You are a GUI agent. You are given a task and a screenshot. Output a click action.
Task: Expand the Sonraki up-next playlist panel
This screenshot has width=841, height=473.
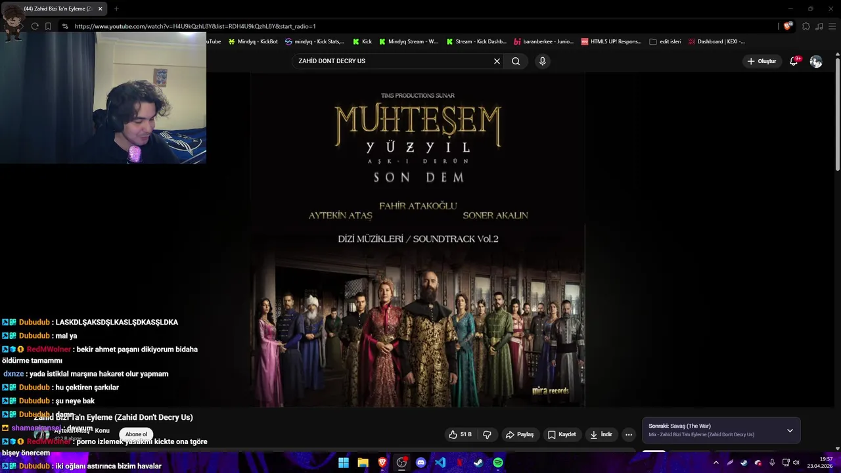(790, 430)
